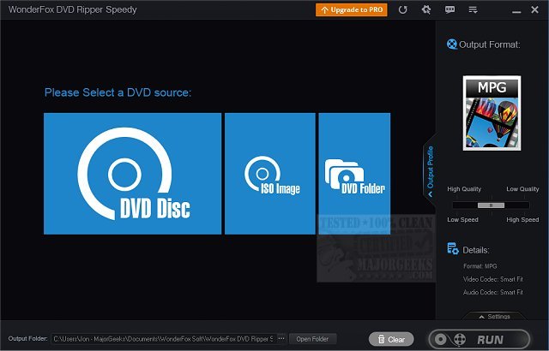
Task: Browse output folder with the ellipsis button
Action: (281, 338)
